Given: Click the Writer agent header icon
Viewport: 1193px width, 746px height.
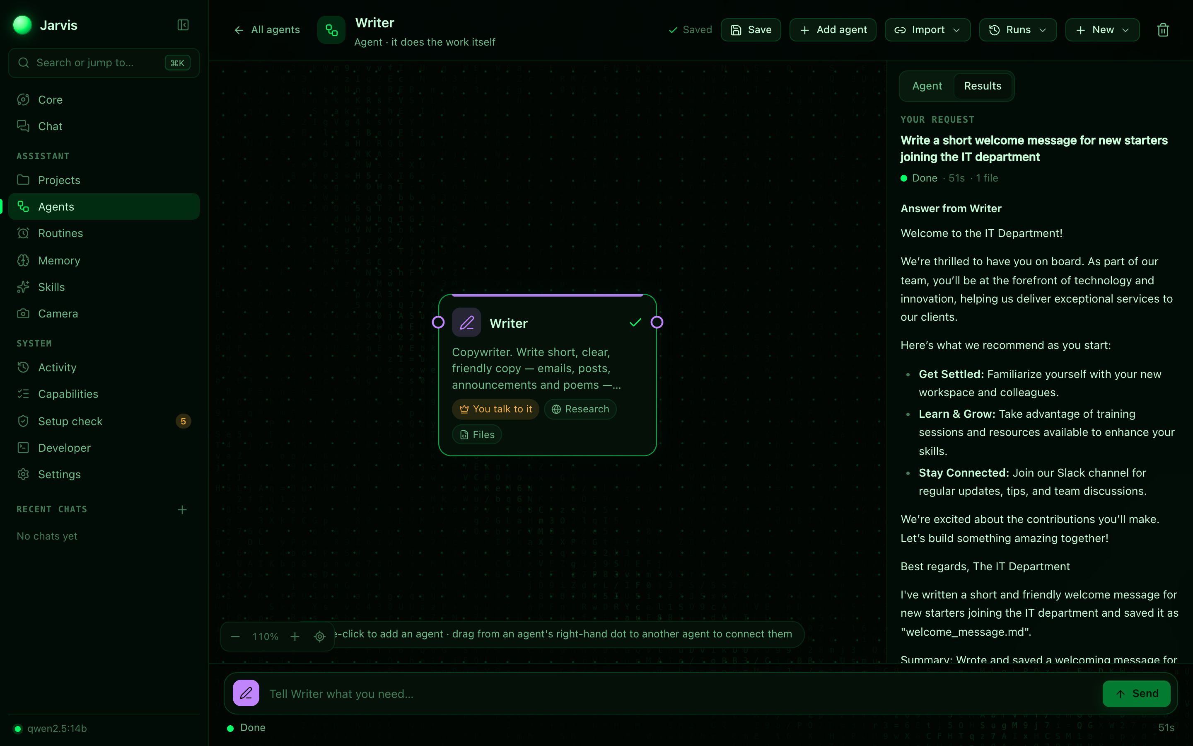Looking at the screenshot, I should coord(331,31).
